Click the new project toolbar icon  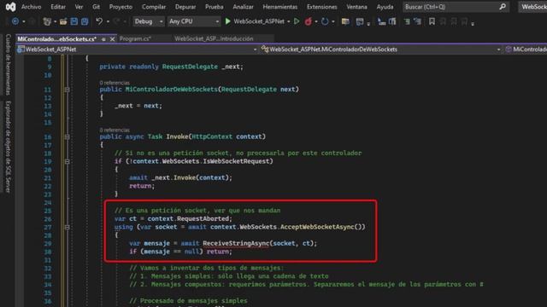[47, 21]
